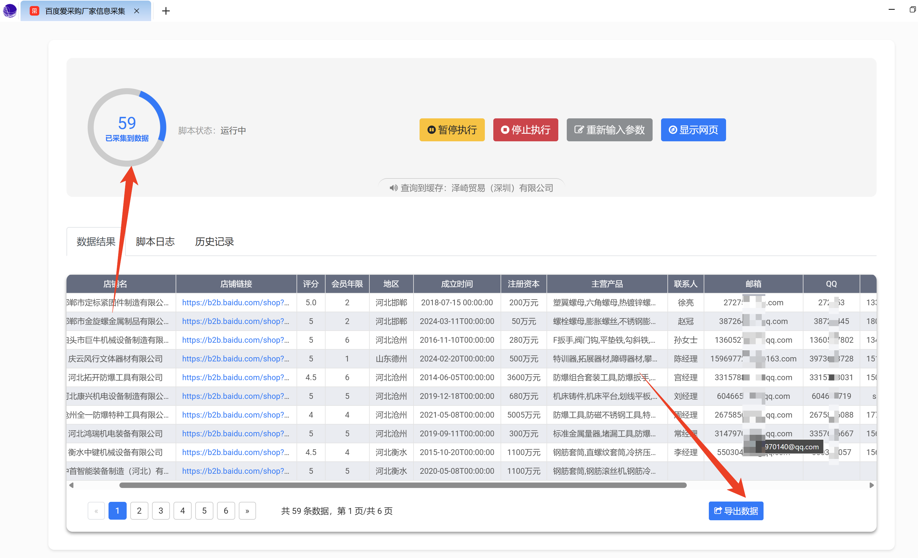918x558 pixels.
Task: Click the QQ column header
Action: [831, 284]
